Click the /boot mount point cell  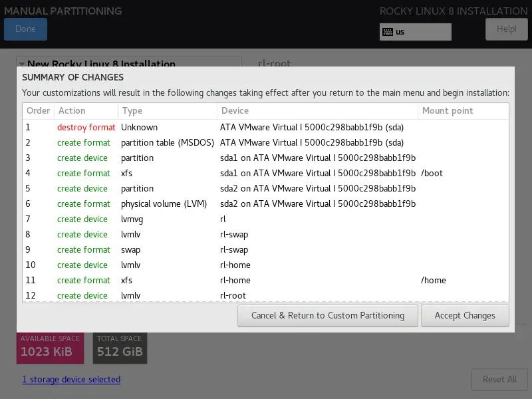tap(432, 174)
